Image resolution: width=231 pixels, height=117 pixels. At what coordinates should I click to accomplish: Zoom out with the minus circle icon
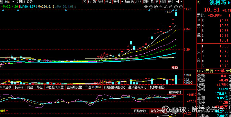[181, 6]
